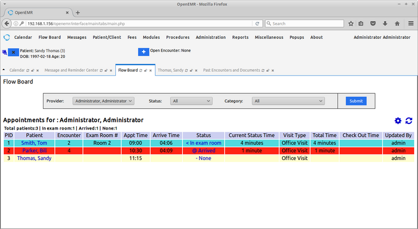Open the Administration menu
The image size is (418, 229).
tap(211, 37)
